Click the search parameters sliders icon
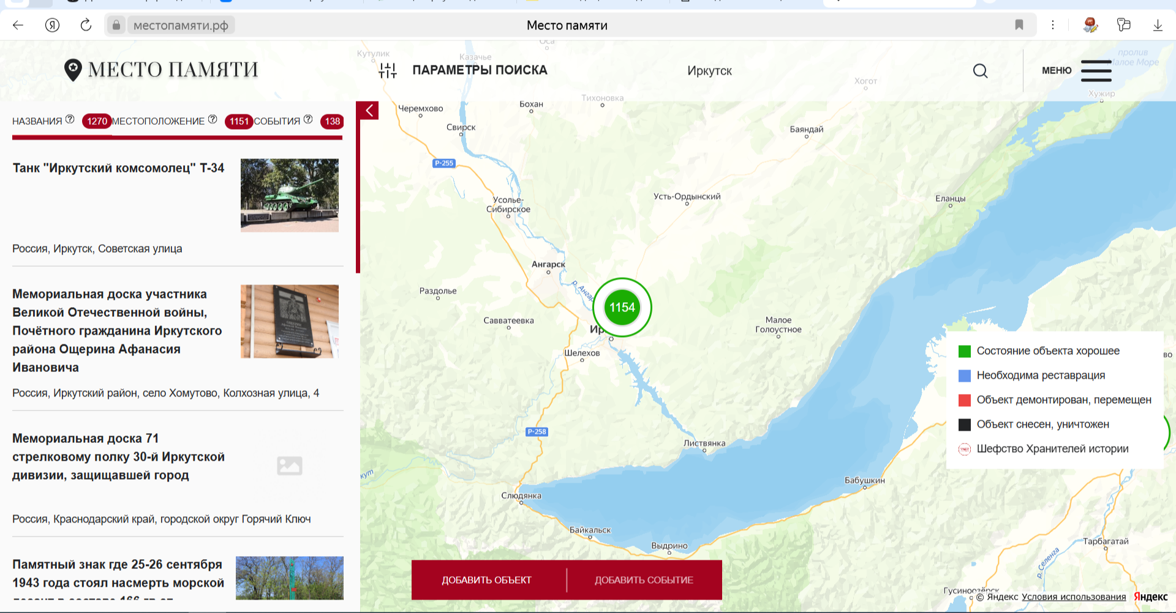 388,71
